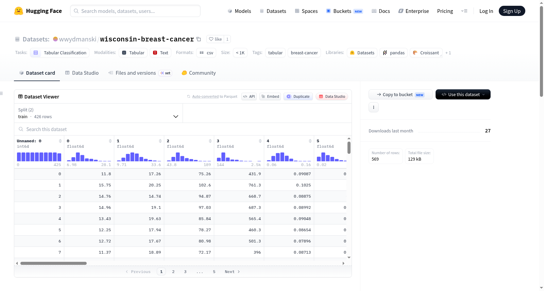
Task: Click the Duplicate button
Action: 298,96
